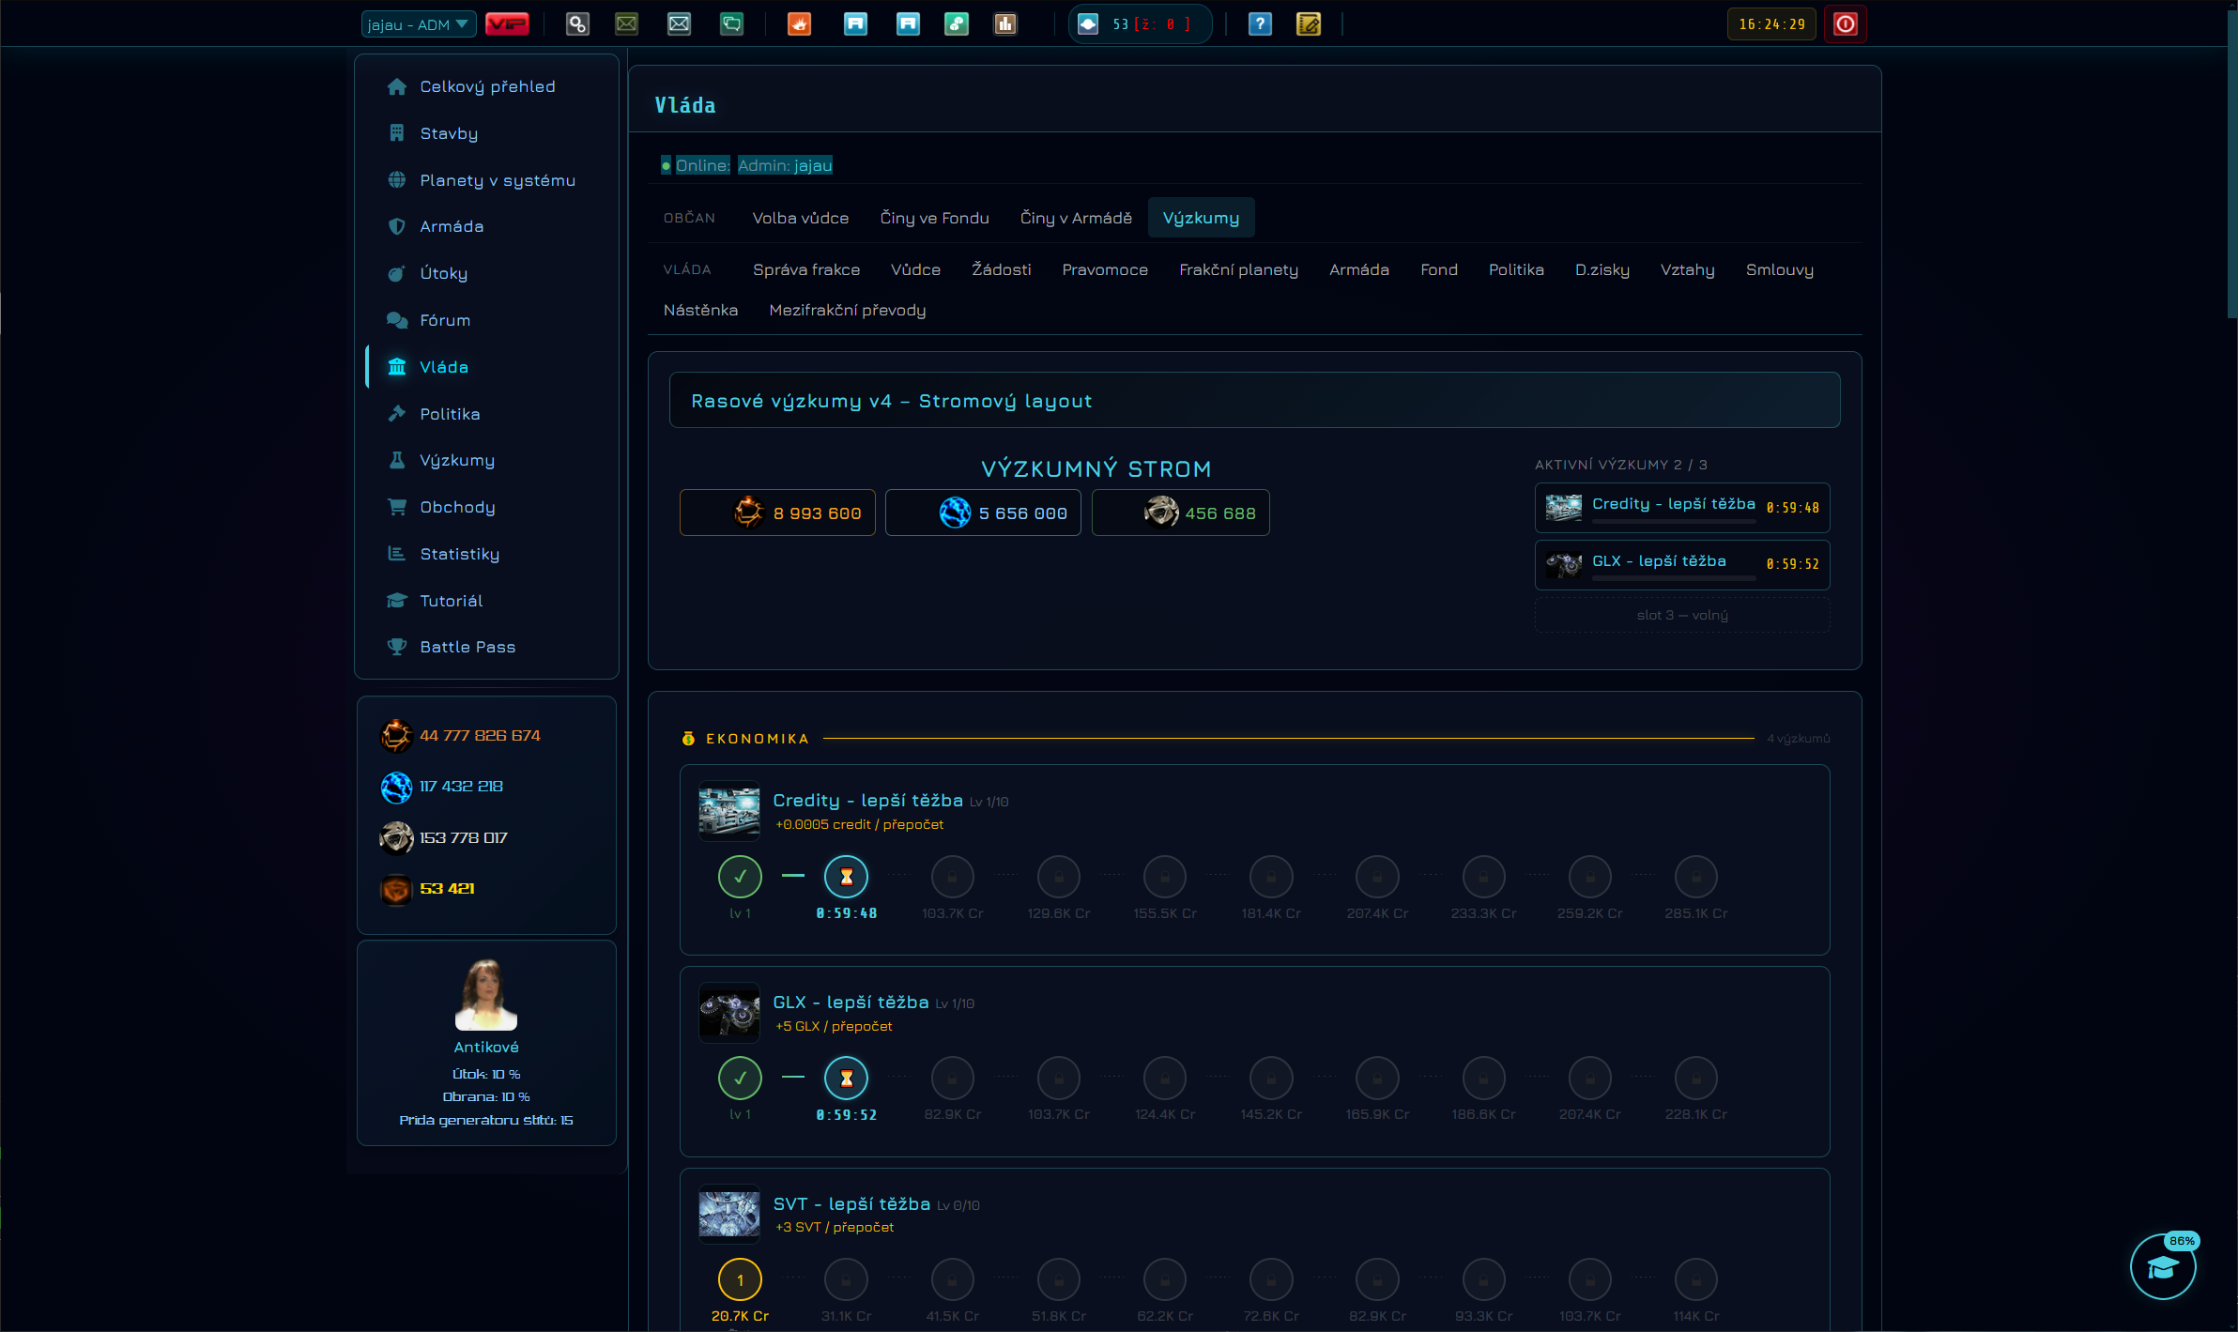Open the tutorial cap widget showing 86%
This screenshot has width=2238, height=1332.
[x=2162, y=1266]
